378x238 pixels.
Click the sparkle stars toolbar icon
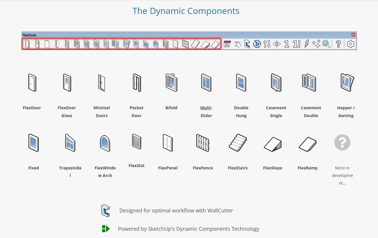tap(316, 44)
